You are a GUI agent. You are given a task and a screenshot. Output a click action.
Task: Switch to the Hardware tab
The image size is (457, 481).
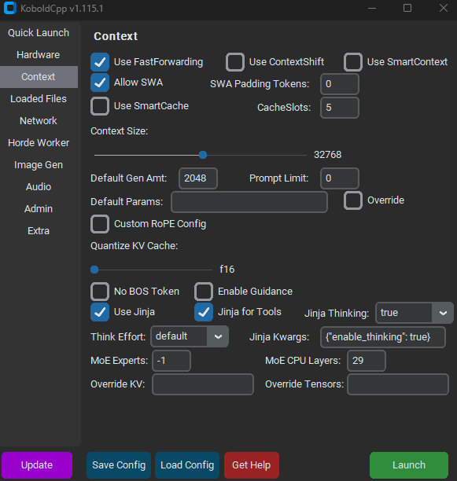point(39,55)
